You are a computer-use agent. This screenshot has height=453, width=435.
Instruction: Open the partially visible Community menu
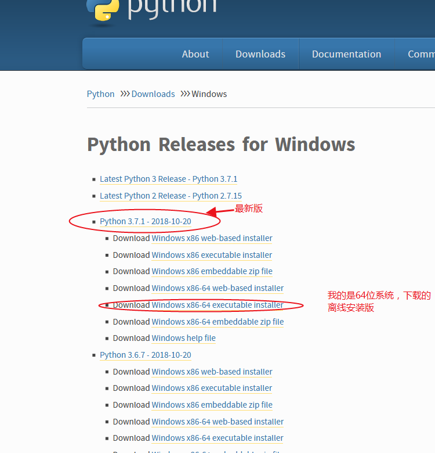point(421,54)
